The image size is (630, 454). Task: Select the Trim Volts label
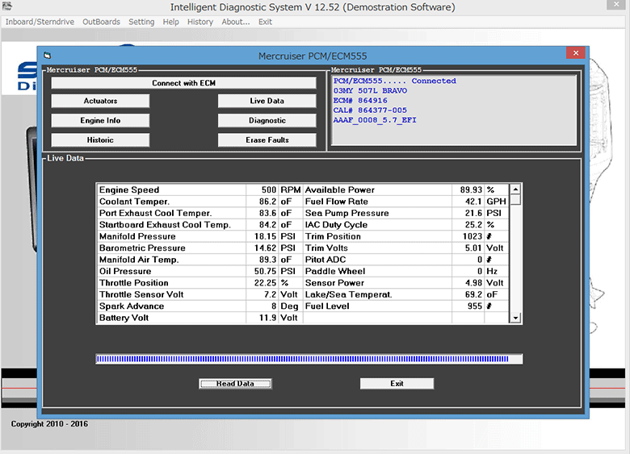click(x=326, y=248)
